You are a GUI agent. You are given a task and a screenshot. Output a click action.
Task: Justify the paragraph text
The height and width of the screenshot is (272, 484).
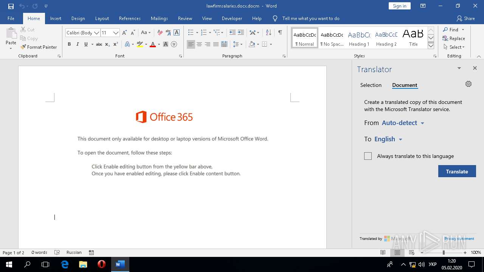point(216,44)
